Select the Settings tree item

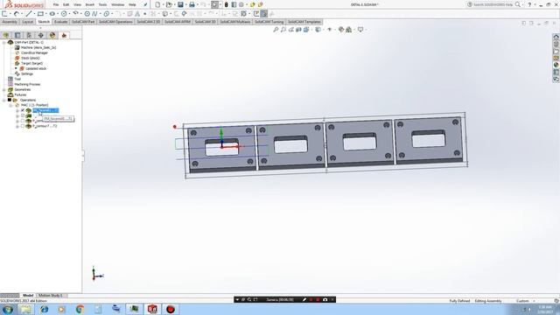(27, 73)
